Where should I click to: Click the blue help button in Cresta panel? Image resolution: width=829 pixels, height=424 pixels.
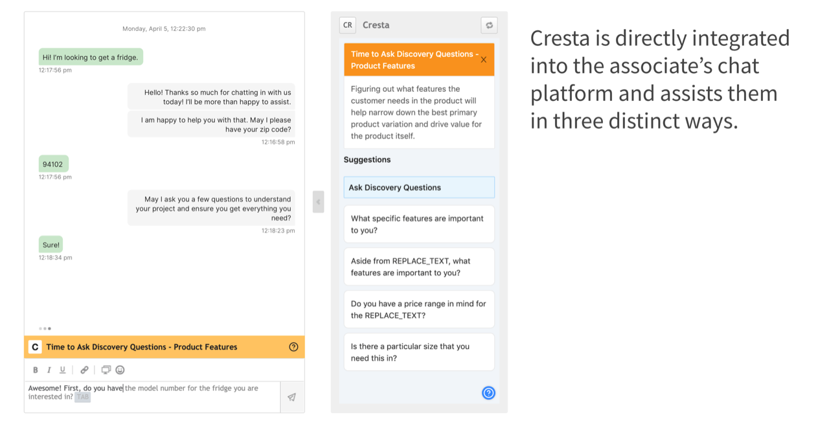coord(488,392)
